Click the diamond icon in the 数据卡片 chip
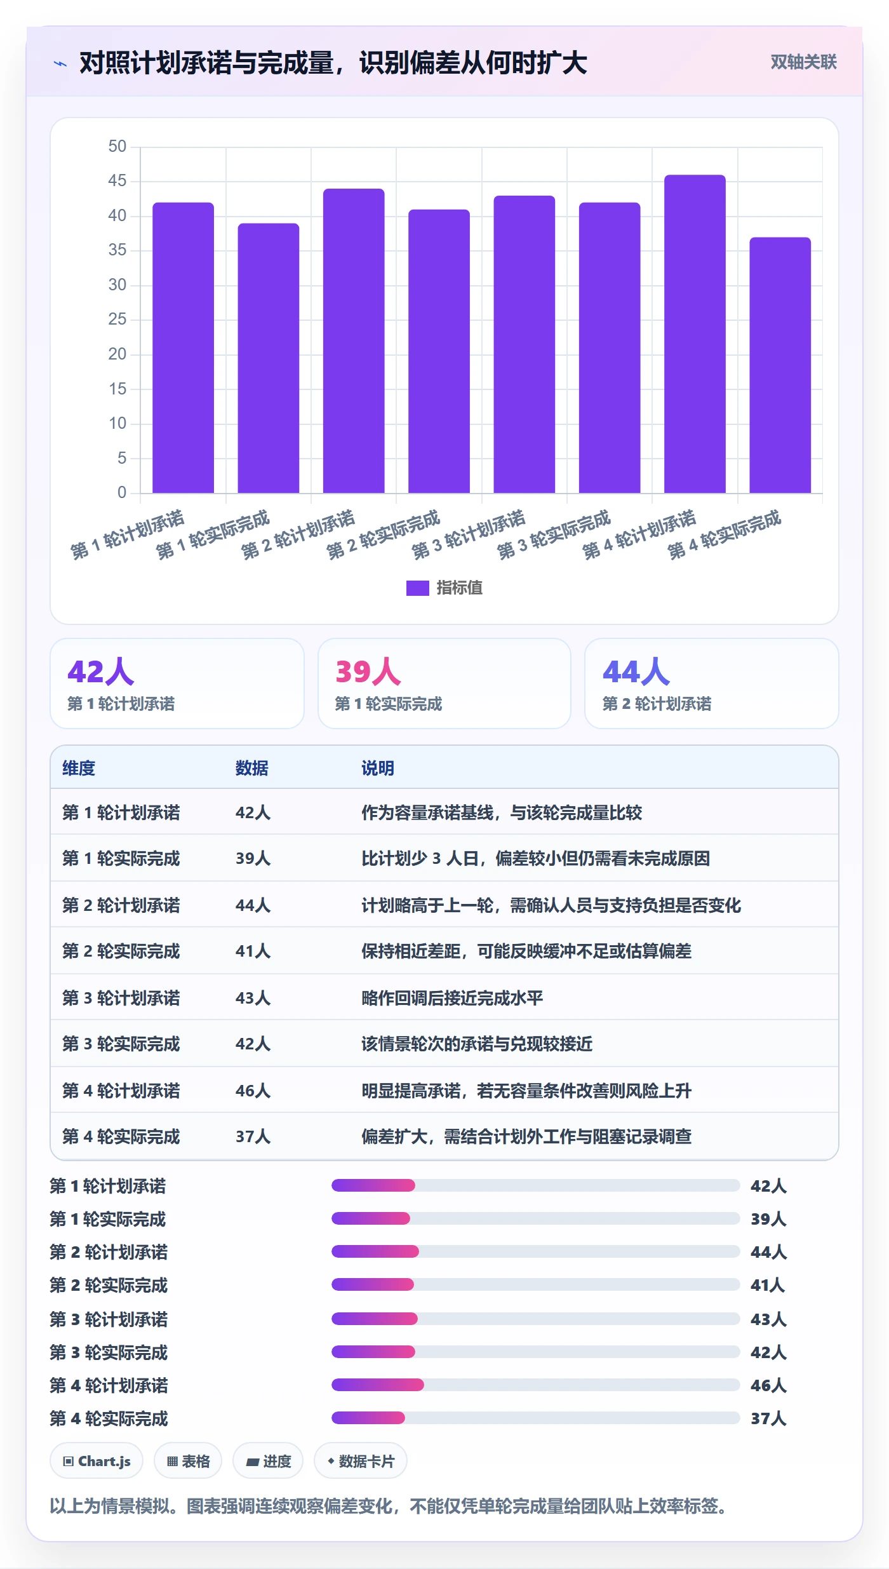 [331, 1461]
